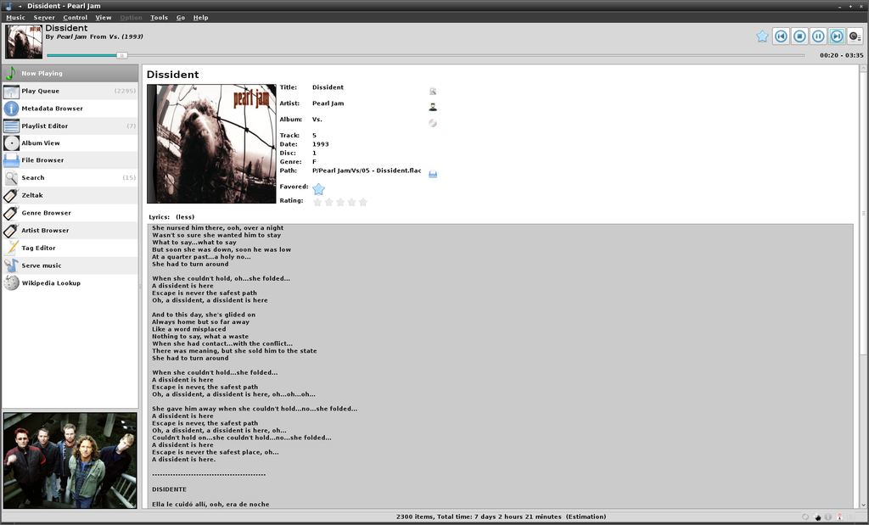Open the Help menu

click(x=200, y=18)
